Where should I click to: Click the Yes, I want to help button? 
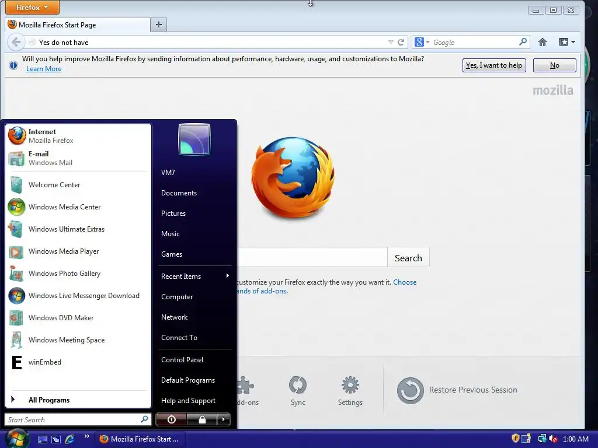494,65
